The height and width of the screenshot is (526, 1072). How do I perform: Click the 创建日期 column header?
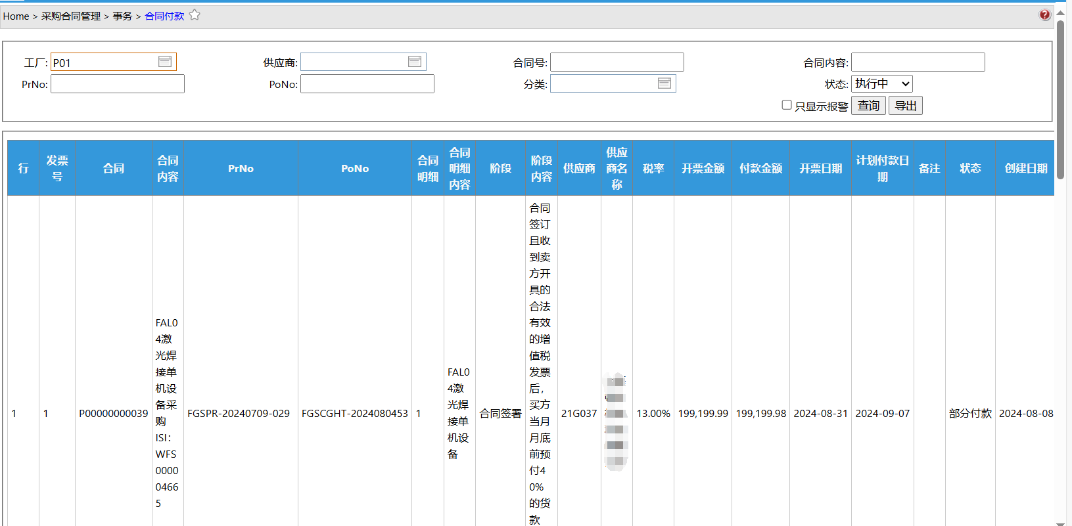point(1025,168)
